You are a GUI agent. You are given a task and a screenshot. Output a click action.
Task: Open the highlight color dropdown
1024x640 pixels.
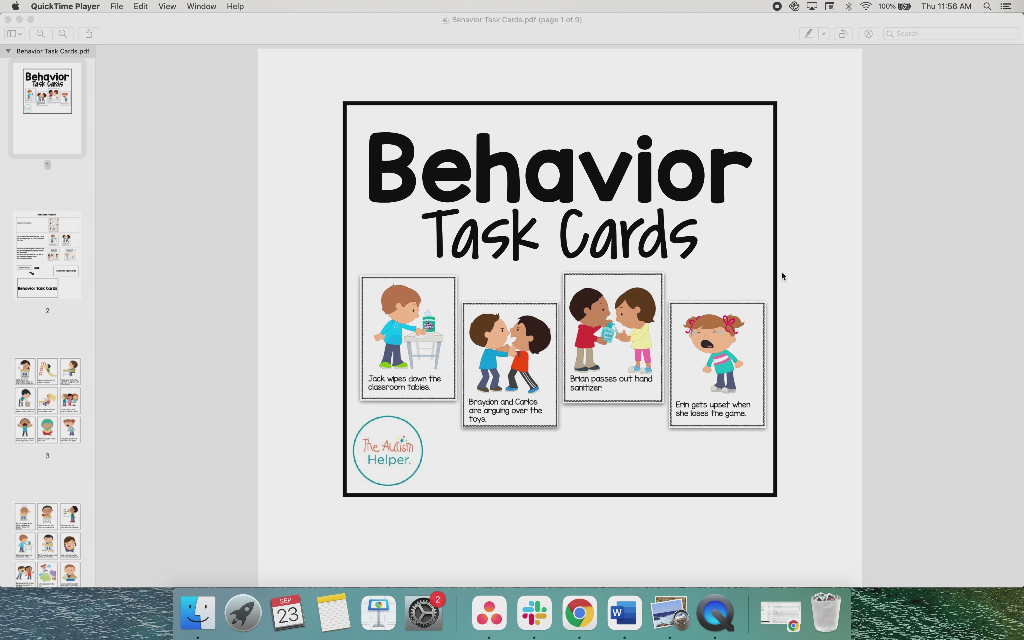824,33
